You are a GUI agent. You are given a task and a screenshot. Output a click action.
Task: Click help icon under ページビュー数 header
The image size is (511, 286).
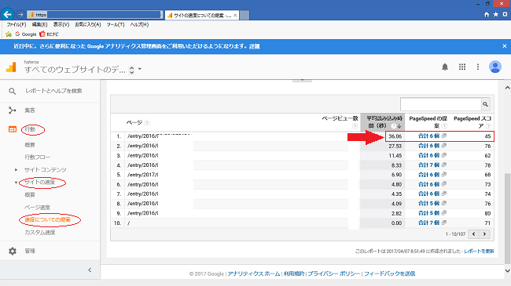click(355, 126)
